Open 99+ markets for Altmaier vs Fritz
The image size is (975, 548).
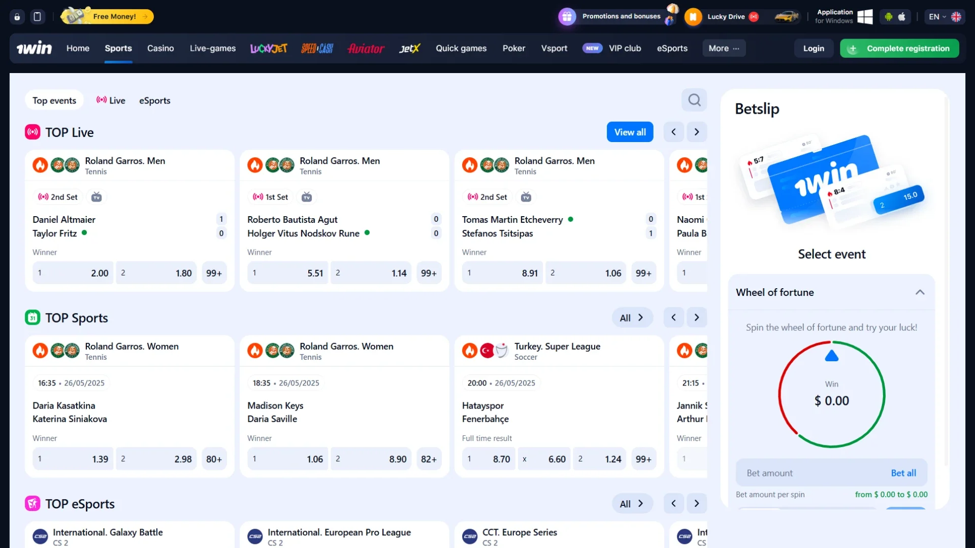coord(214,273)
